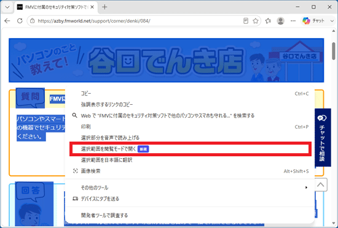Select コピー in the context menu
Image resolution: width=338 pixels, height=228 pixels.
click(191, 94)
